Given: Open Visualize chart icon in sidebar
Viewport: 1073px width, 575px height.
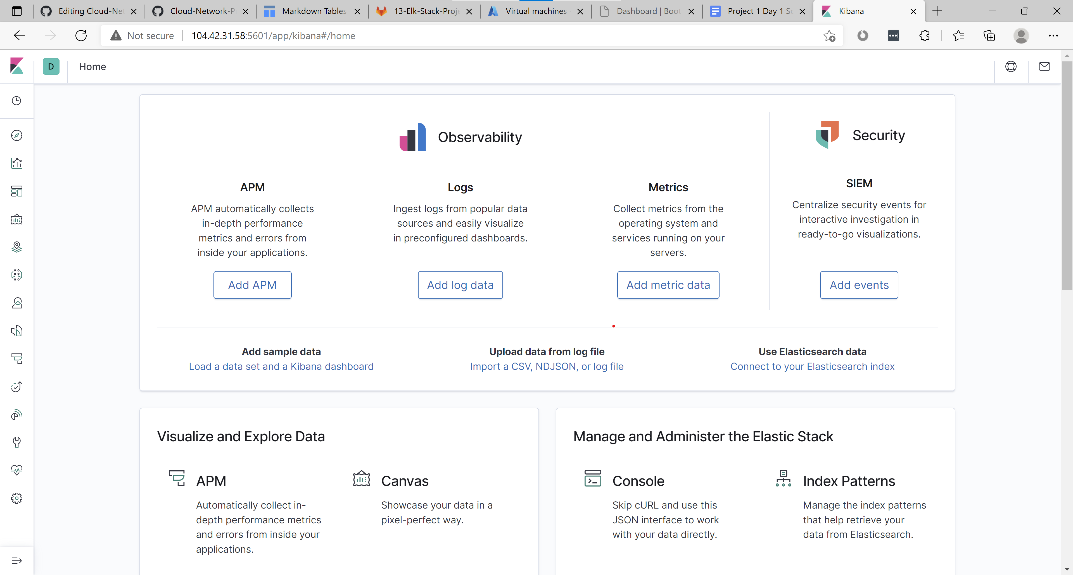Looking at the screenshot, I should click(17, 163).
